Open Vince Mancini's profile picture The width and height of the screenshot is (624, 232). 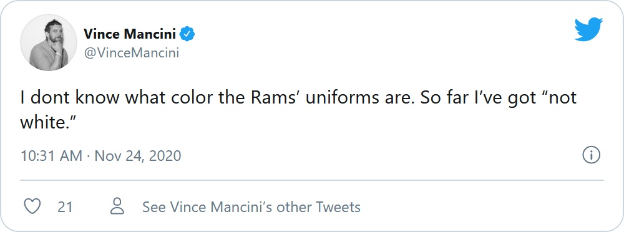coord(49,42)
